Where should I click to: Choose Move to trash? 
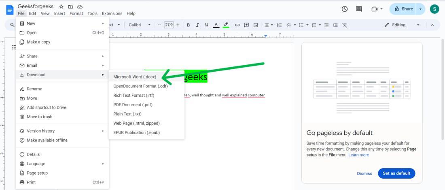click(62, 117)
